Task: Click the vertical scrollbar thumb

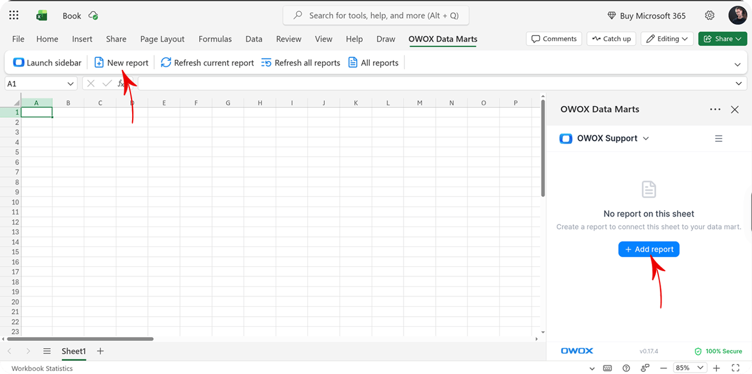Action: point(543,147)
